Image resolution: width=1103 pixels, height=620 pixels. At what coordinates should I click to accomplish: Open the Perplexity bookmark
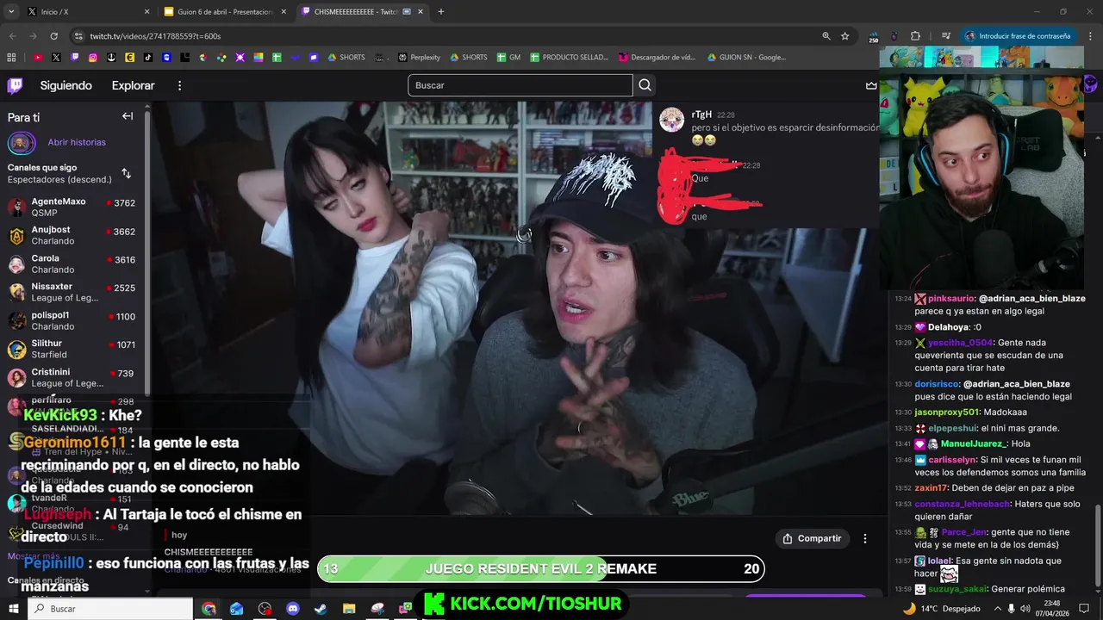[419, 58]
